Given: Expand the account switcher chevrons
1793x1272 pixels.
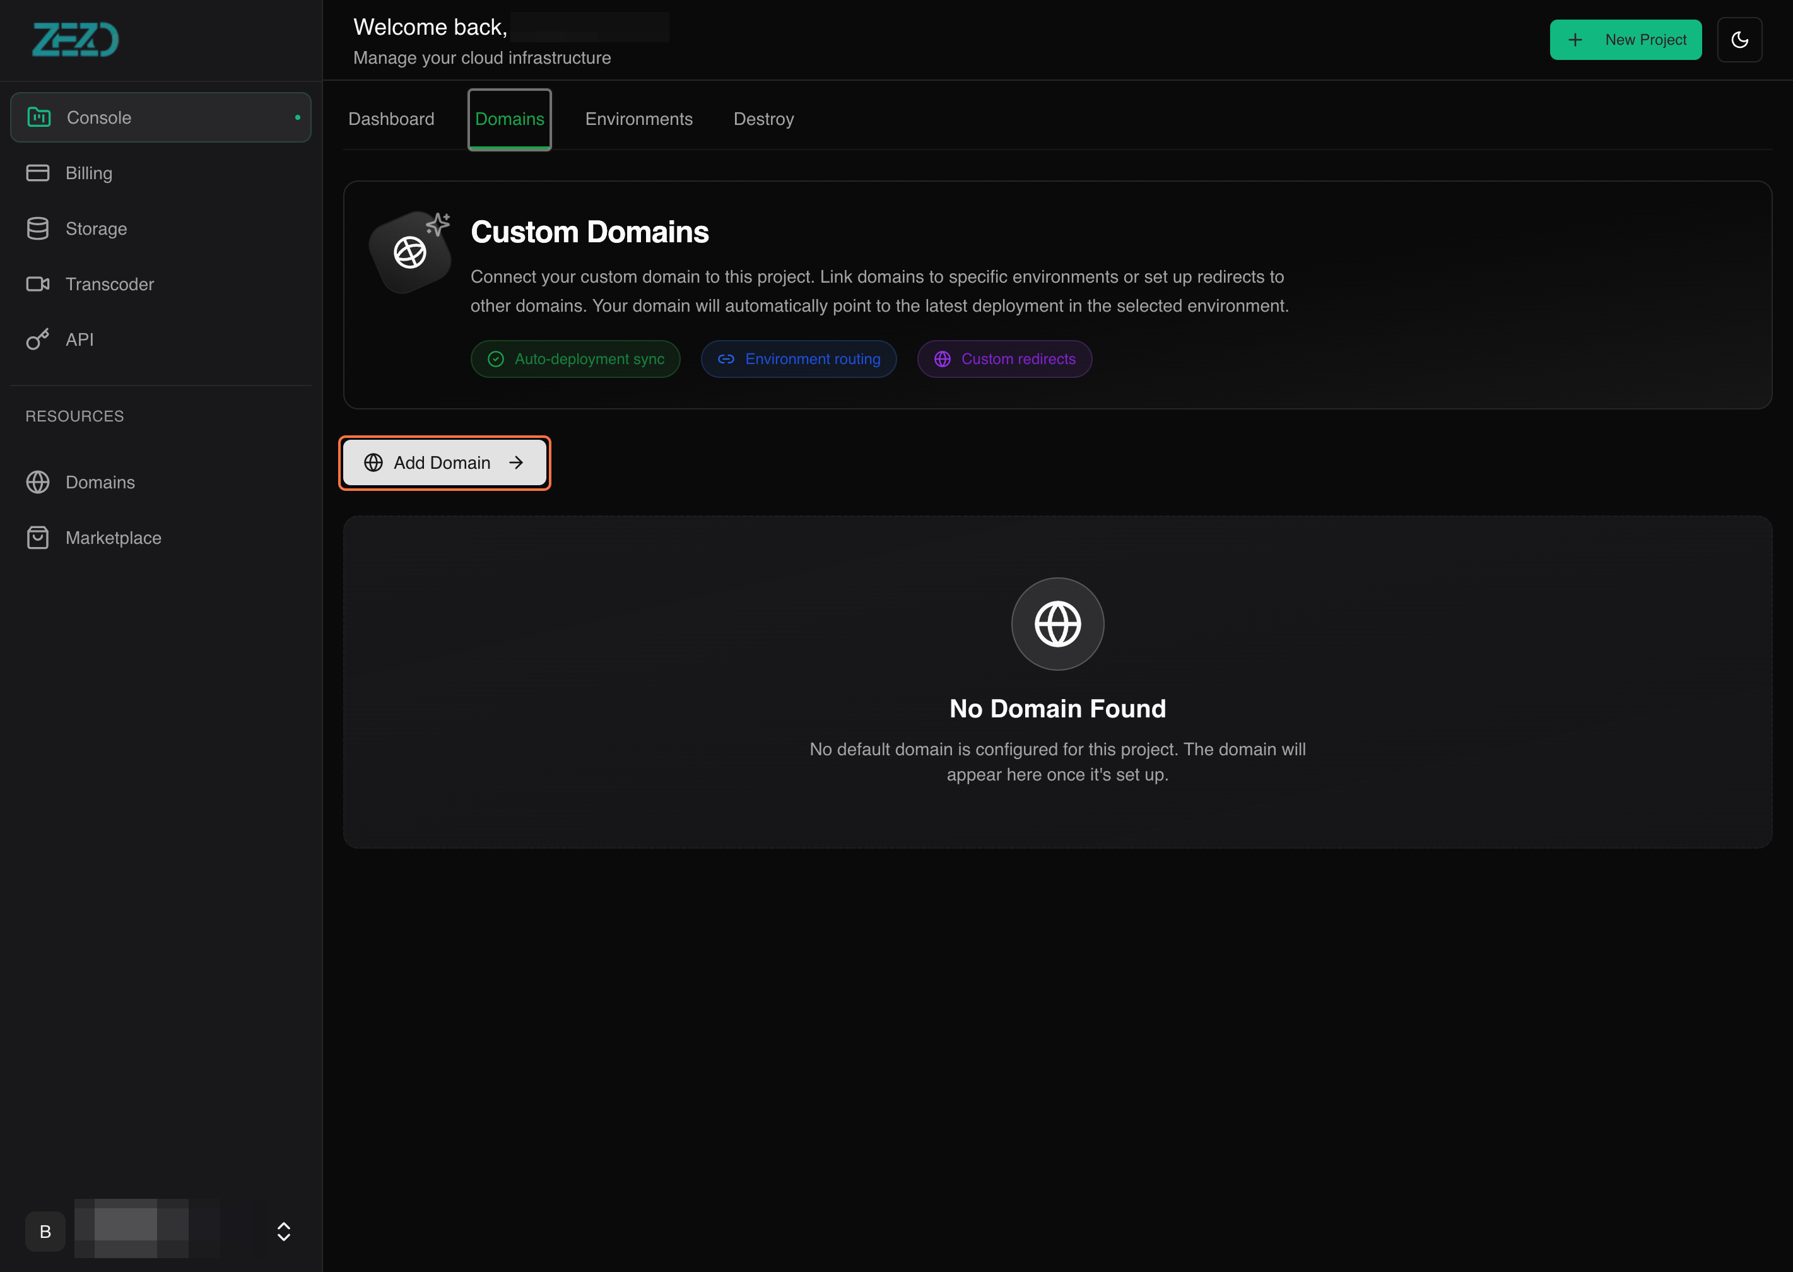Looking at the screenshot, I should tap(285, 1231).
